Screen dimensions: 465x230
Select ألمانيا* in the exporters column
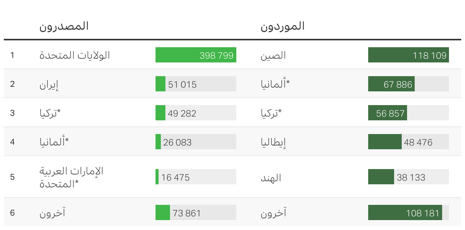(x=54, y=142)
